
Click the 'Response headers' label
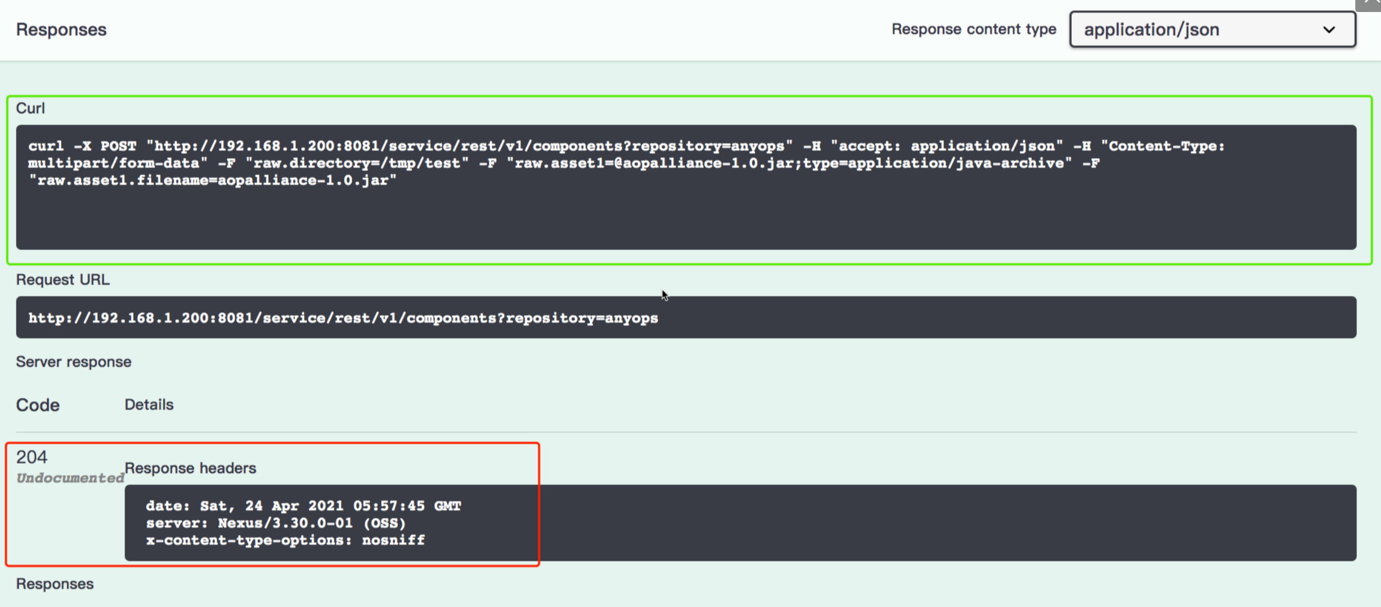tap(190, 468)
